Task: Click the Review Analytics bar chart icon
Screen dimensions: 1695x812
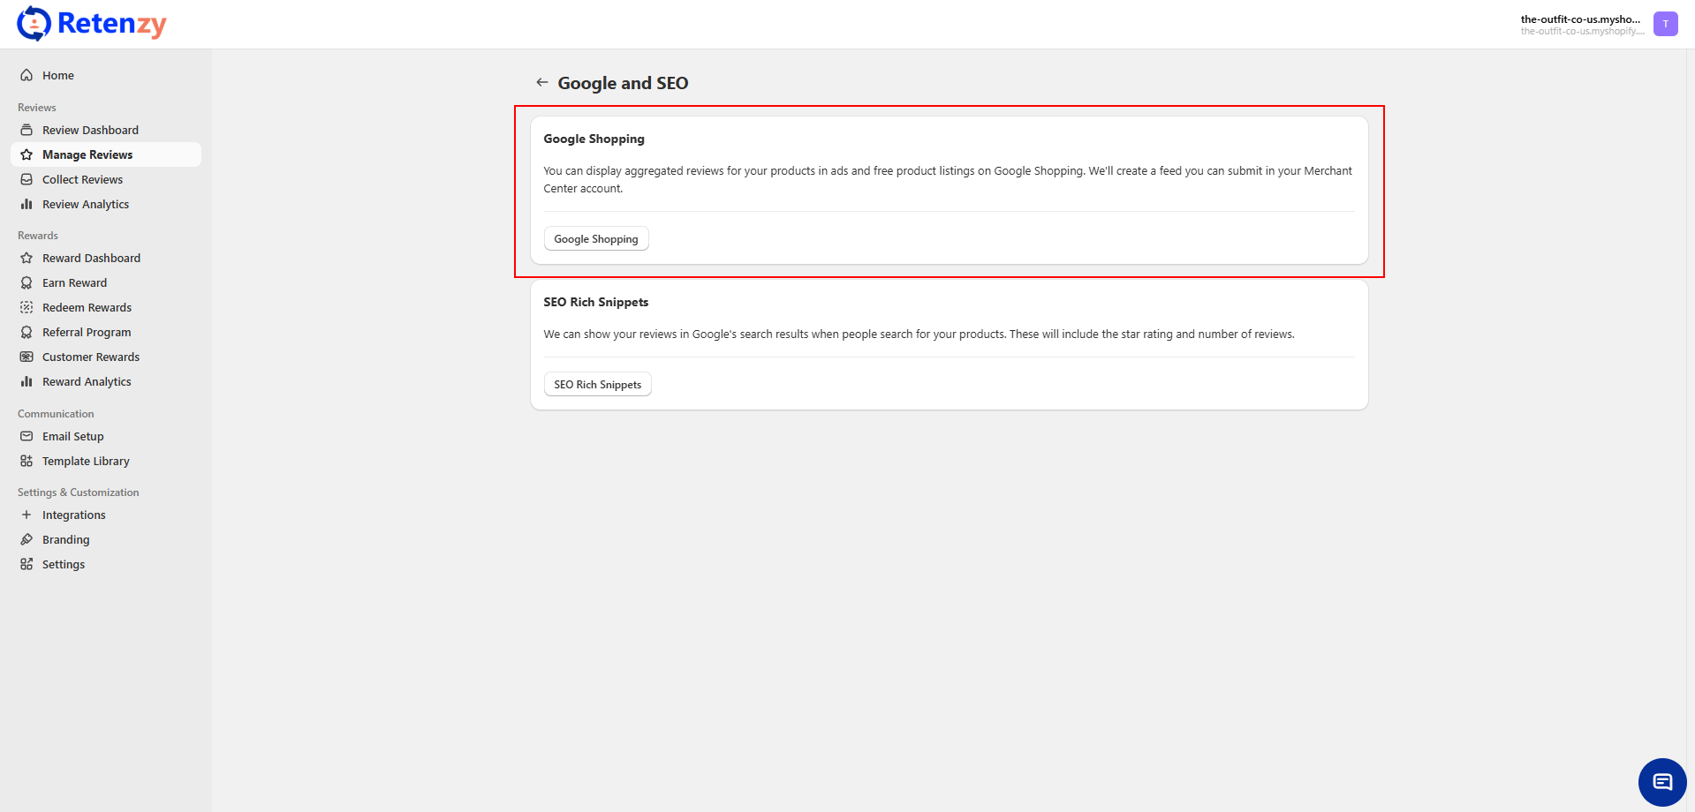Action: coord(26,205)
